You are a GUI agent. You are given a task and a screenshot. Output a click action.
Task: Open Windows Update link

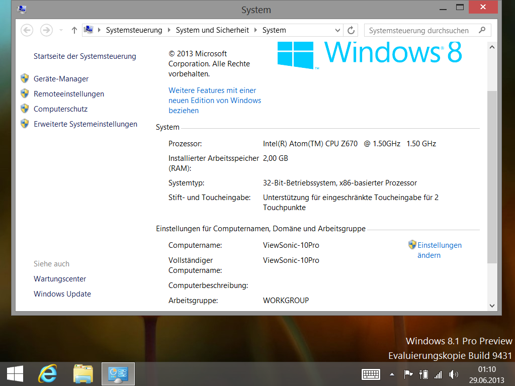tap(62, 294)
